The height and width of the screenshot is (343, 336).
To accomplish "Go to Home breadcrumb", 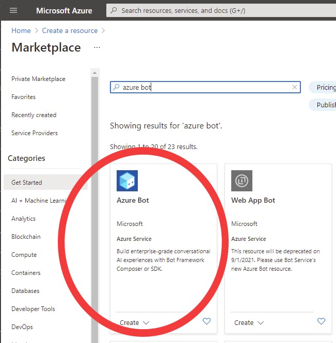I will point(21,30).
